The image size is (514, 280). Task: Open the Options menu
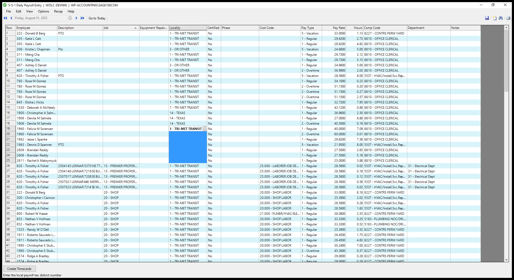tap(44, 11)
